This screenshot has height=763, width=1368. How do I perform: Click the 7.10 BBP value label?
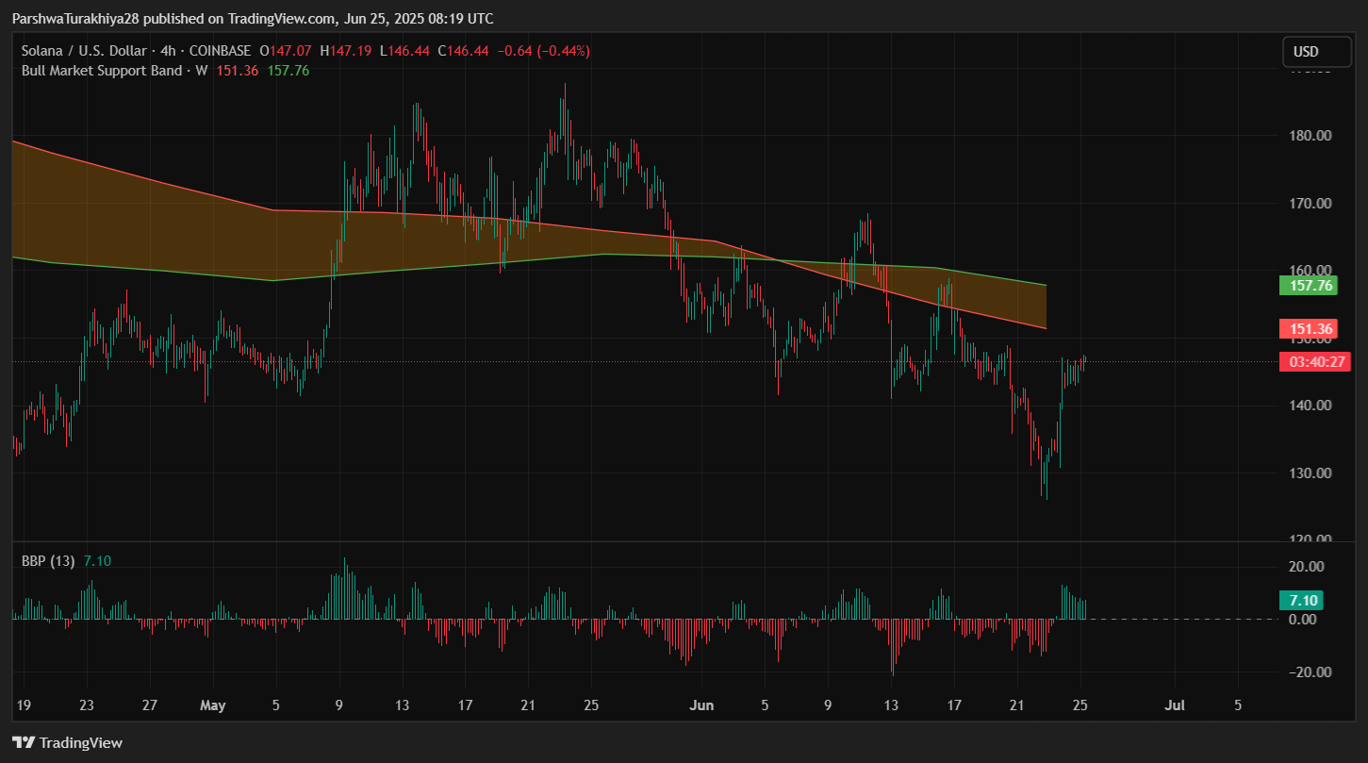click(x=1300, y=601)
